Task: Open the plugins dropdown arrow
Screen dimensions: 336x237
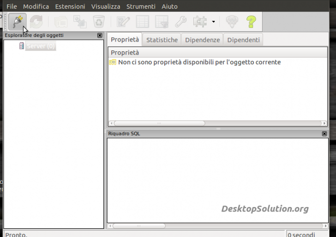Action: [213, 22]
